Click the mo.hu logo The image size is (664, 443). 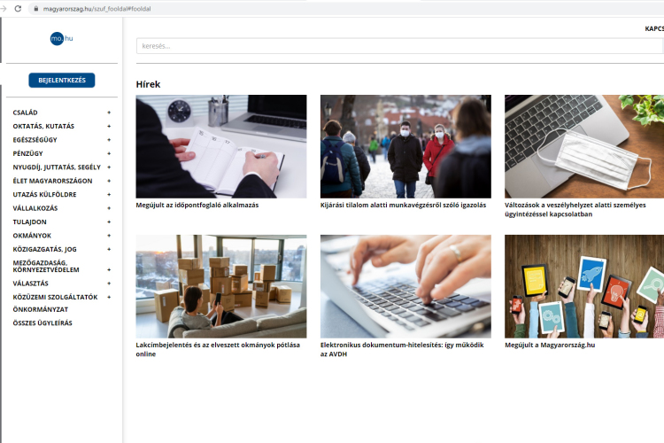pyautogui.click(x=61, y=38)
